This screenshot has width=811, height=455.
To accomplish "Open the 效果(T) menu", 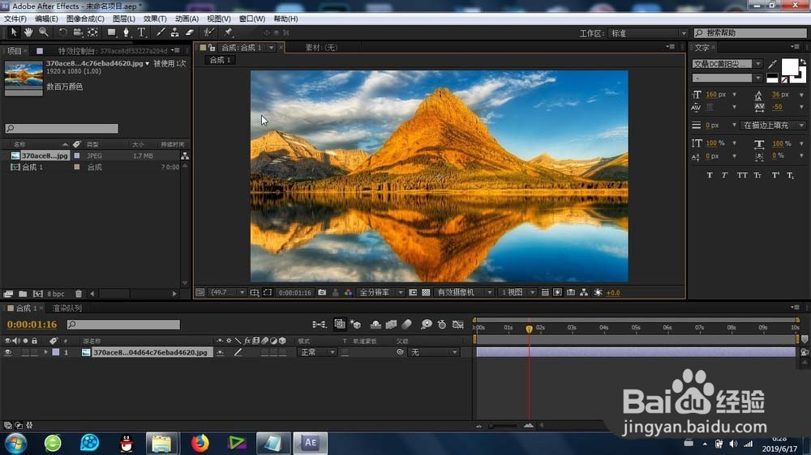I will pos(155,19).
